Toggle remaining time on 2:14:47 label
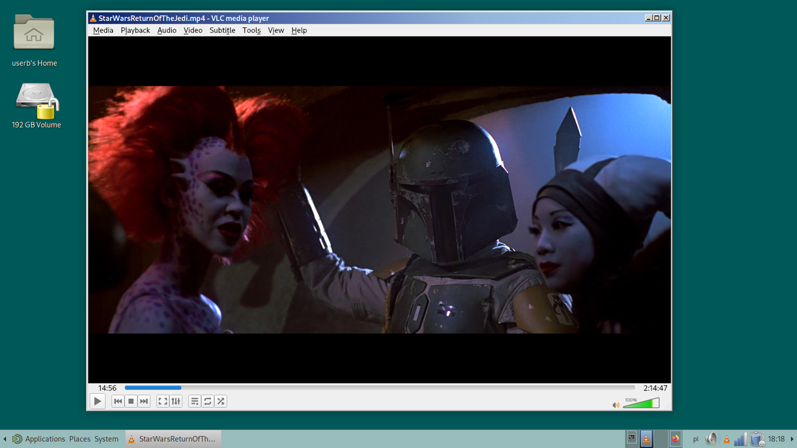The image size is (797, 448). 655,388
